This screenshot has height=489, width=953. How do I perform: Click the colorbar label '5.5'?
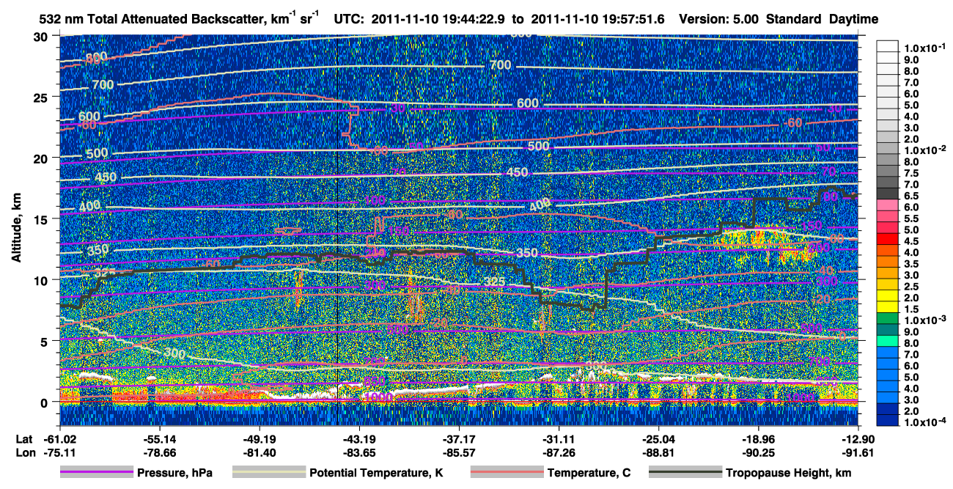click(x=913, y=218)
